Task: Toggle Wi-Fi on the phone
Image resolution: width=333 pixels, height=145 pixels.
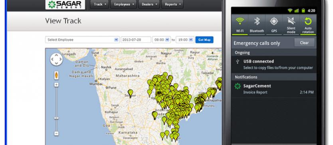Action: [240, 24]
